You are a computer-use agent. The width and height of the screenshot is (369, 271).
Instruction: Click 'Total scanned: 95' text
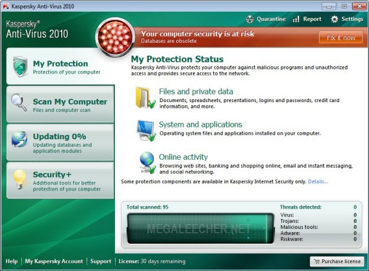147,207
